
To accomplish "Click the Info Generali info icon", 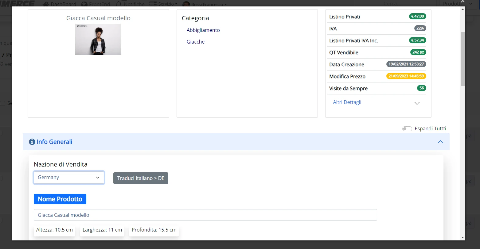I will (32, 142).
